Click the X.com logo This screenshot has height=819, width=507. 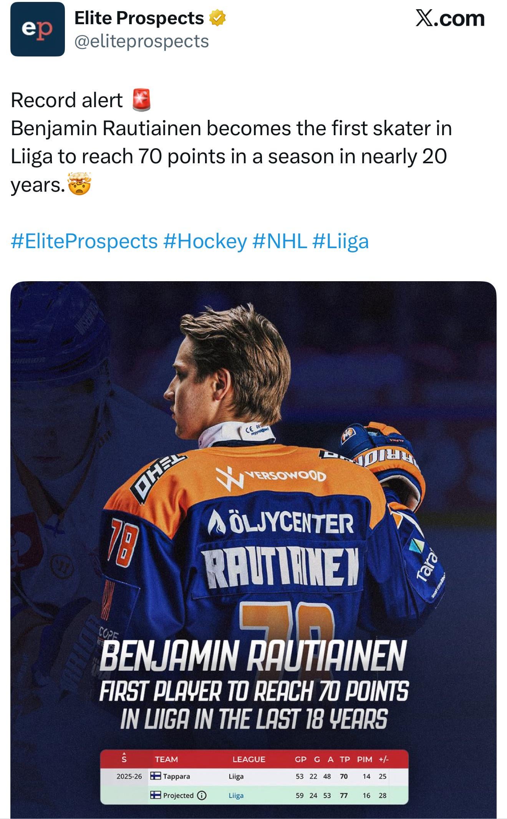pos(450,18)
